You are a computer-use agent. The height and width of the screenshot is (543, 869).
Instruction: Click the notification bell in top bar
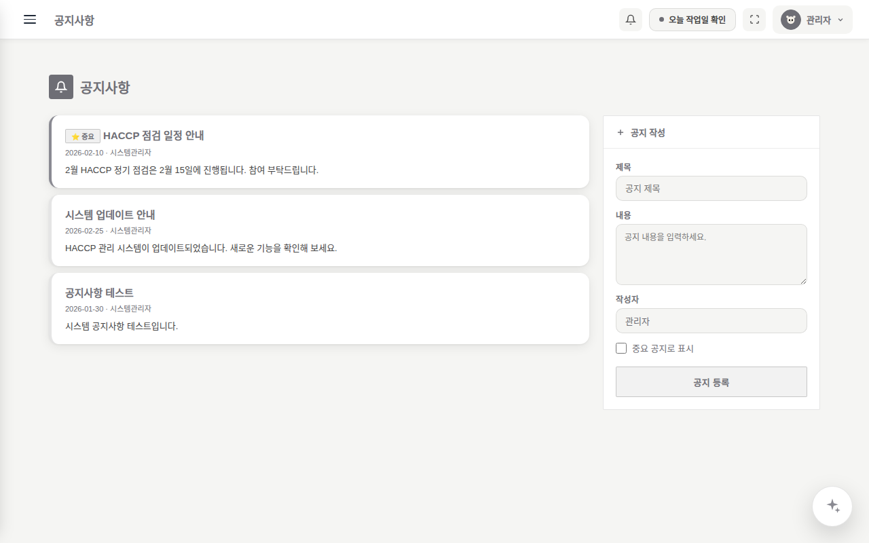(631, 20)
